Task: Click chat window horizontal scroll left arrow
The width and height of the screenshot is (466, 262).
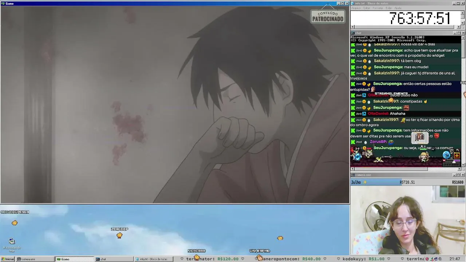Action: (x=352, y=169)
